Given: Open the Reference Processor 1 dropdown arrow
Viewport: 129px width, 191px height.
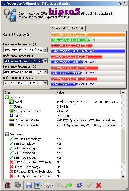Looking at the screenshot, I should [45, 50].
